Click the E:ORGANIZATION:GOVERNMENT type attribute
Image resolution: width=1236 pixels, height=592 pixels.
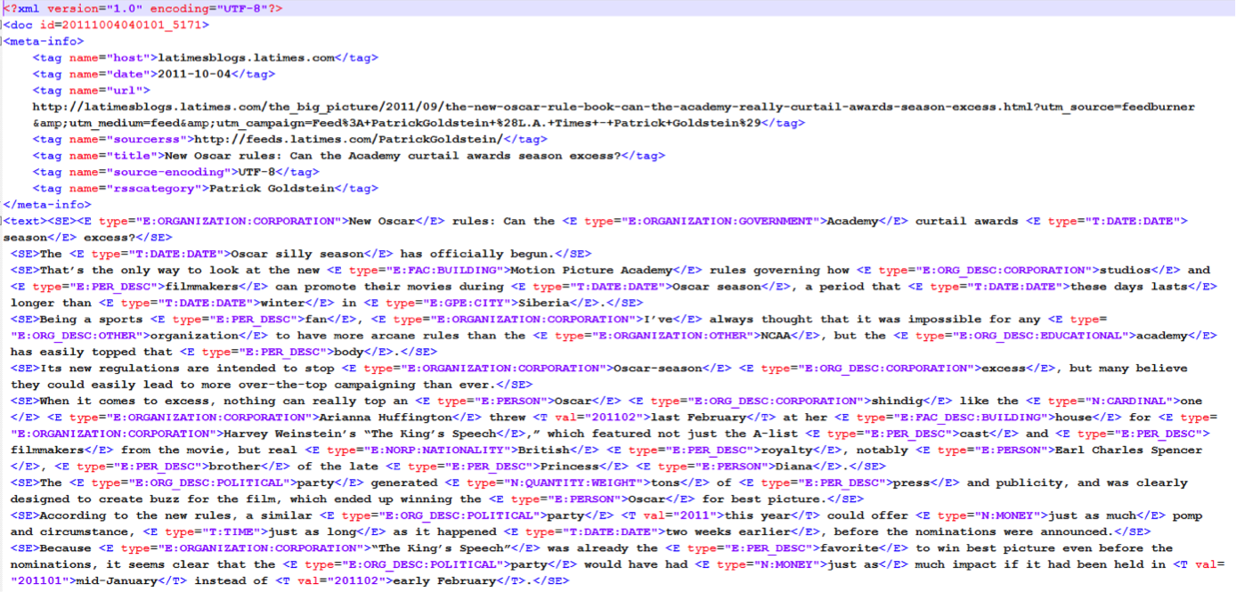click(702, 221)
